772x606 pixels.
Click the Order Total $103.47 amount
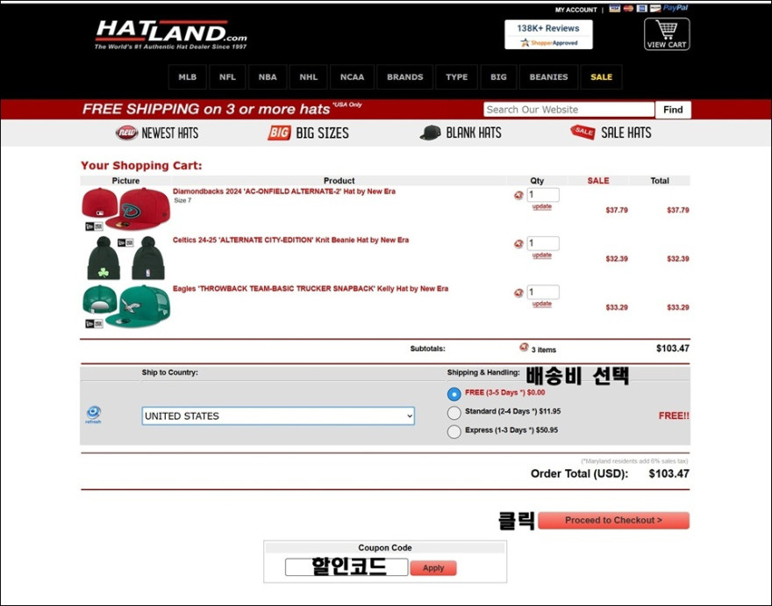[668, 474]
